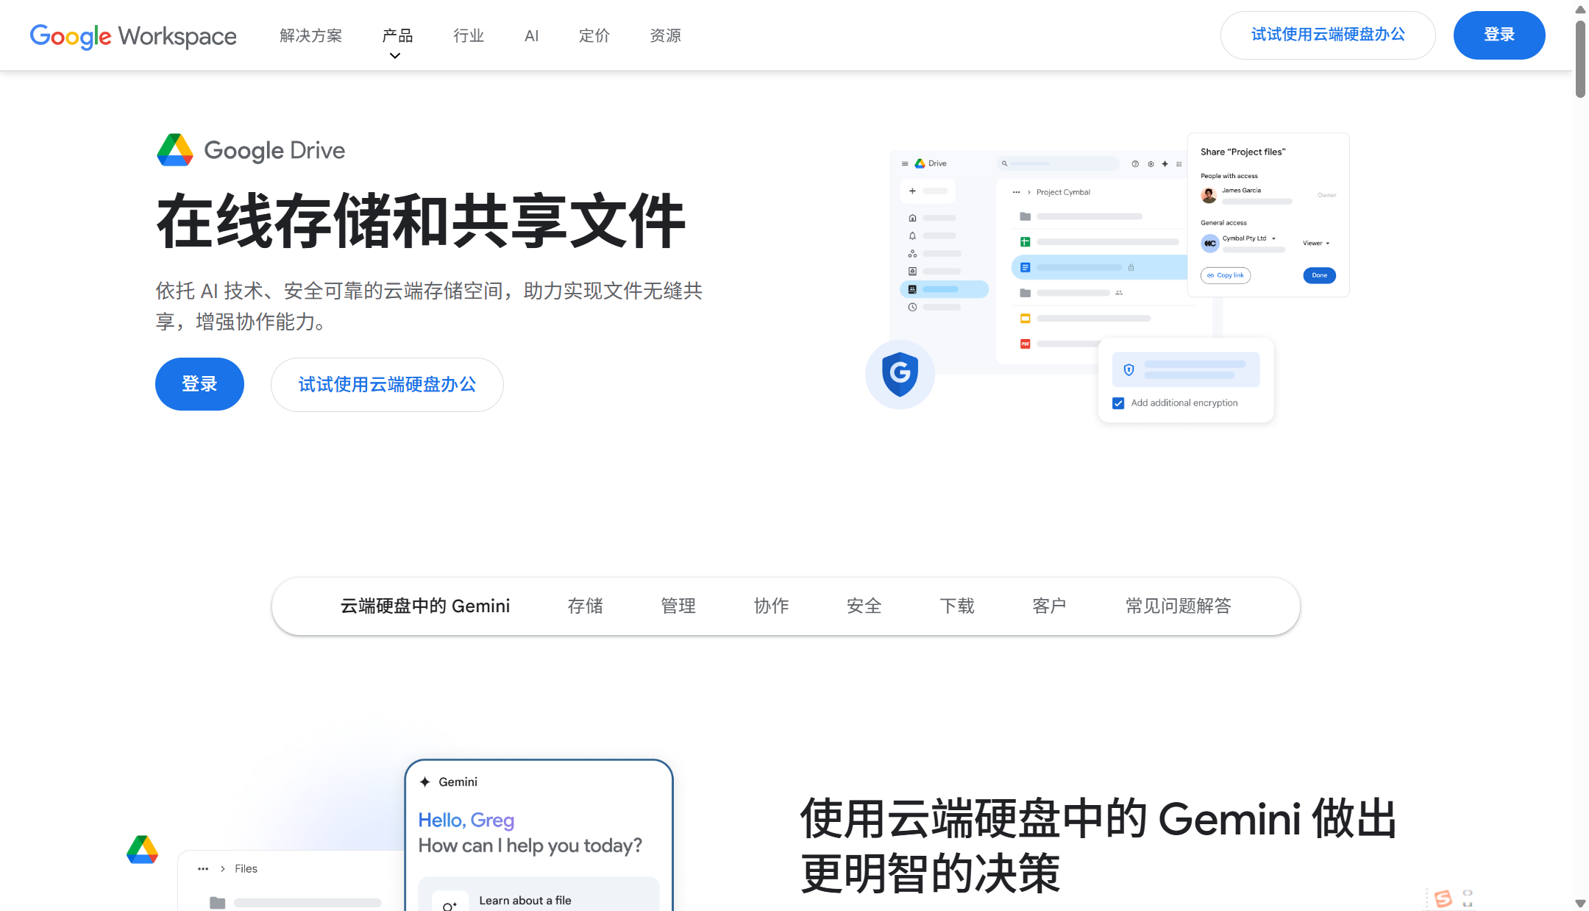Open the settings gear in the Drive mockup
This screenshot has height=911, width=1589.
point(1151,163)
